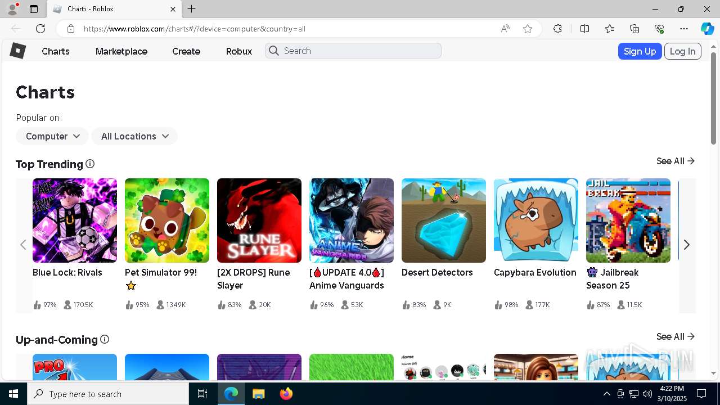720x405 pixels.
Task: Open a new browser tab
Action: click(x=192, y=9)
